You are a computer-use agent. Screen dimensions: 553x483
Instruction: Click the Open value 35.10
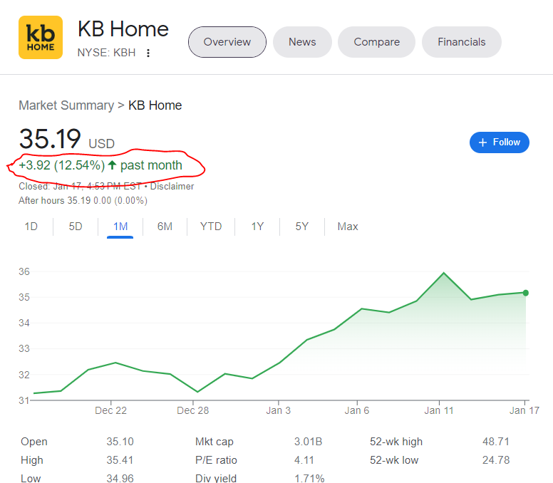(x=120, y=442)
